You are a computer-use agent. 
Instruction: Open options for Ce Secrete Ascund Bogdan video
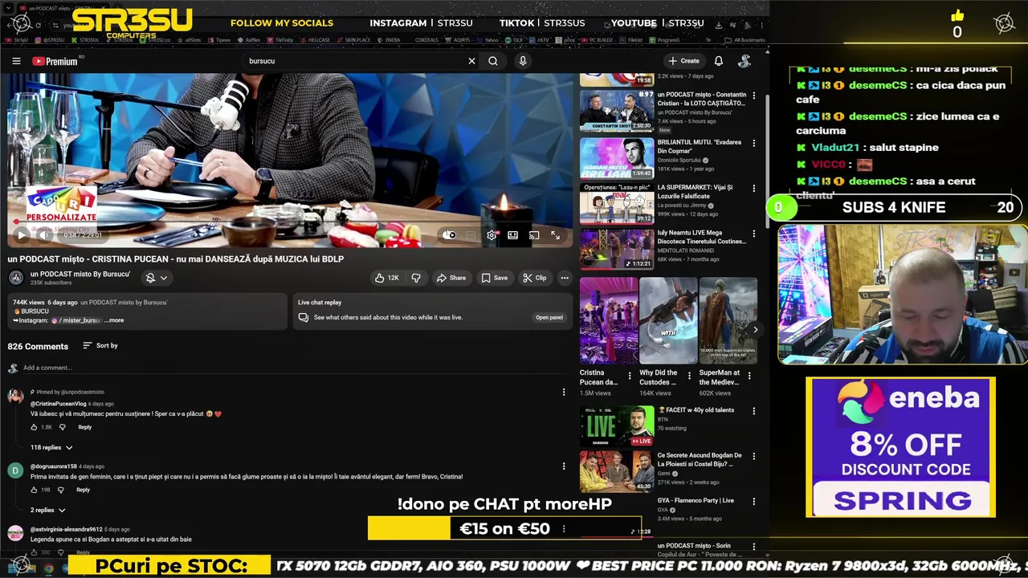pyautogui.click(x=753, y=457)
